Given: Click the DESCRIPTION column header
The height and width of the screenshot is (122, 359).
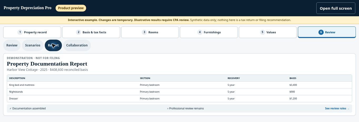Looking at the screenshot, I should (17, 78).
